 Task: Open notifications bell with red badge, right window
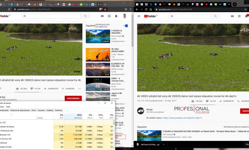point(246,16)
